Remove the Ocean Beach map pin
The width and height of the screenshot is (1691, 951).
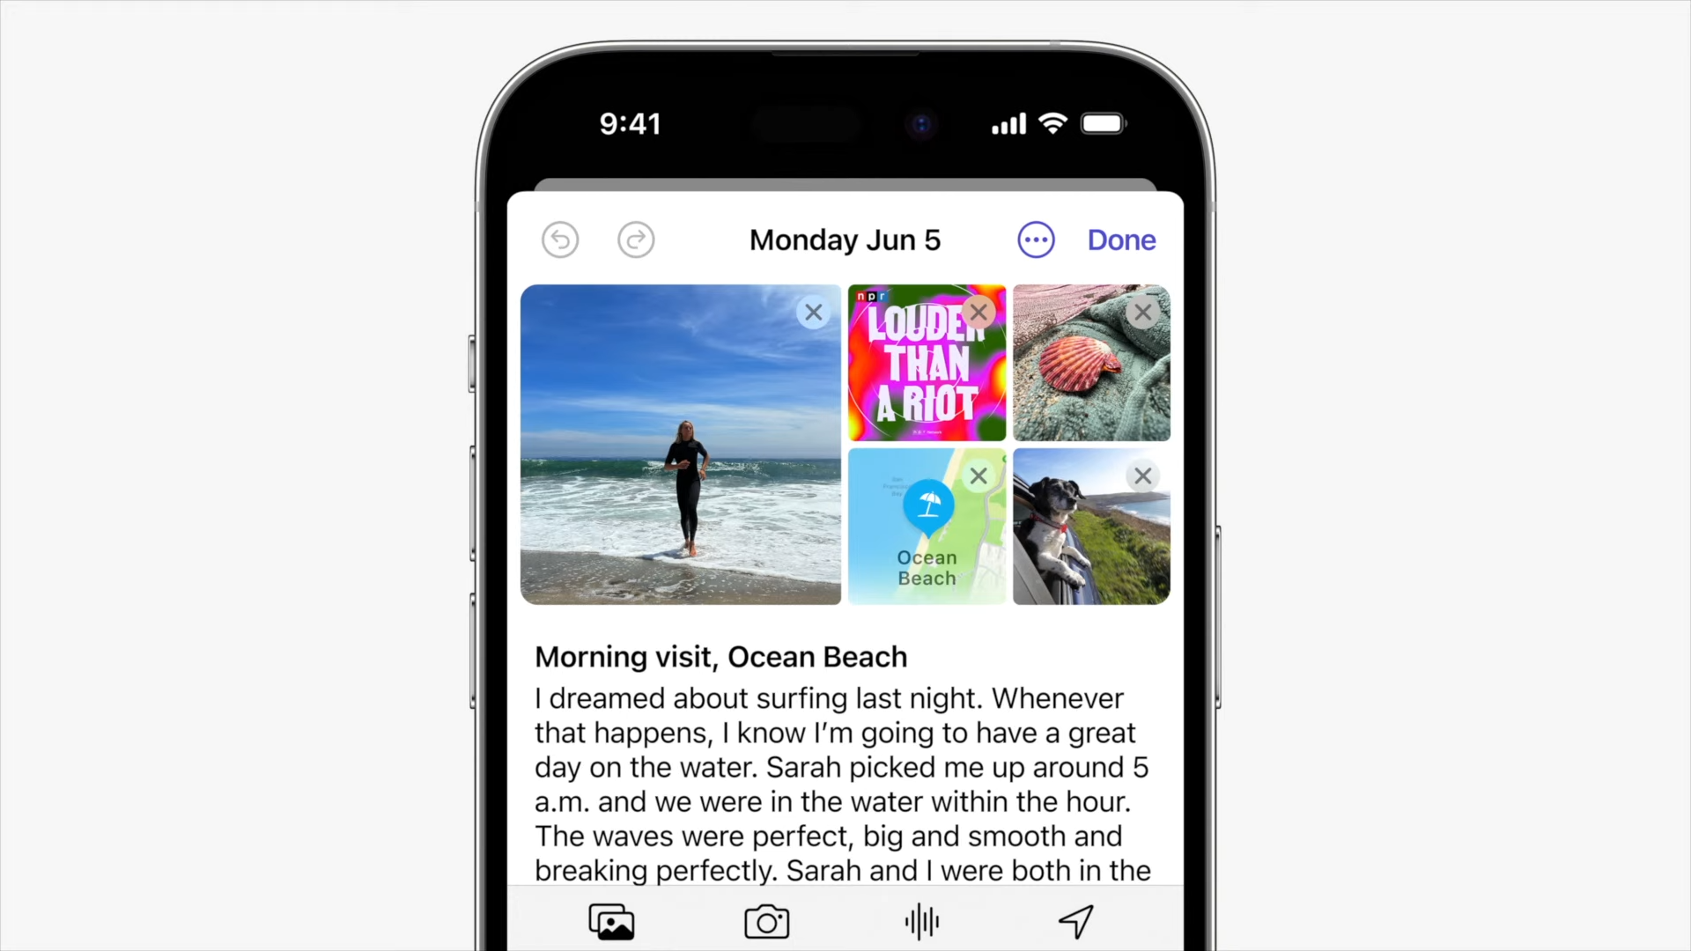pos(978,475)
